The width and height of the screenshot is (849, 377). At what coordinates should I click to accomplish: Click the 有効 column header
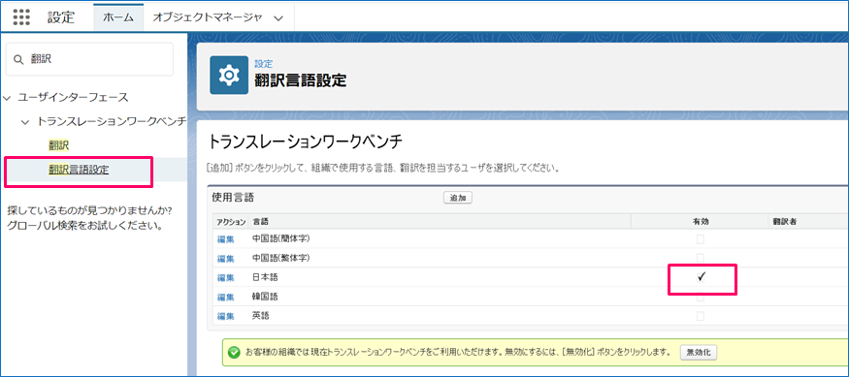pos(701,222)
